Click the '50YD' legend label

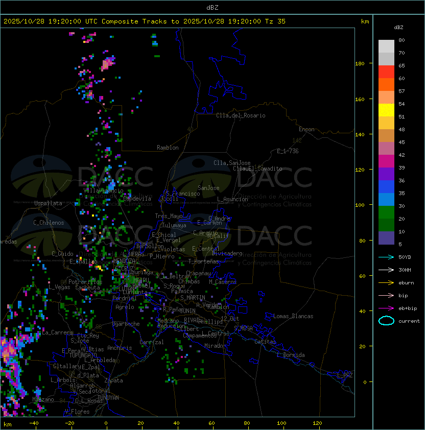[405, 257]
